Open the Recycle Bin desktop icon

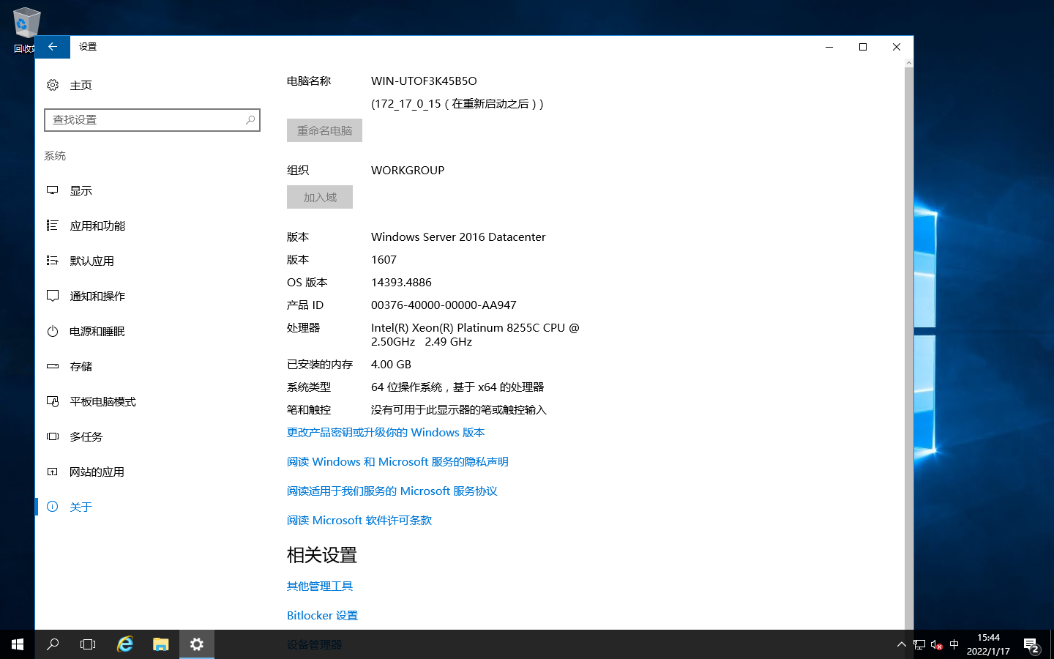26,31
